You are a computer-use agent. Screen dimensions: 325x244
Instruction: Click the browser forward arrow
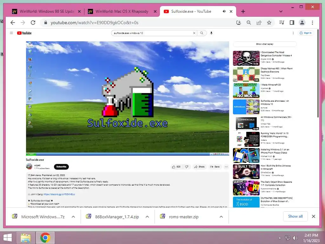(23, 23)
